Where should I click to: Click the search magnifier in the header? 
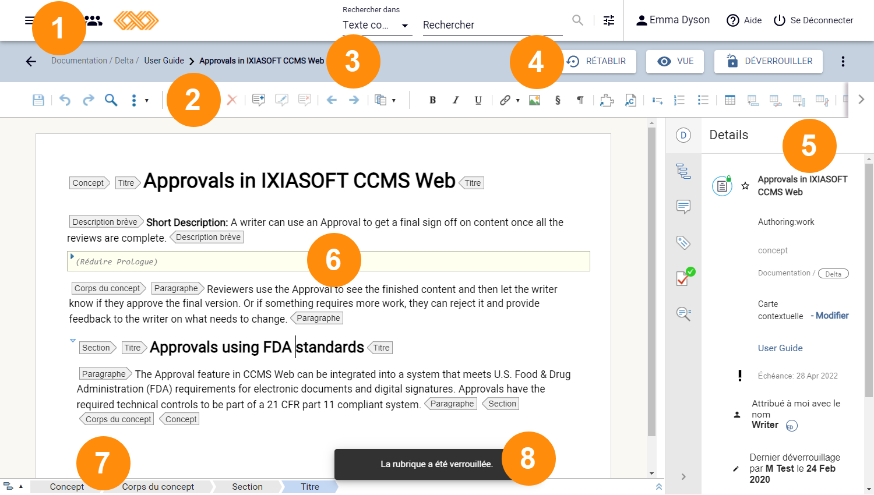(x=577, y=20)
